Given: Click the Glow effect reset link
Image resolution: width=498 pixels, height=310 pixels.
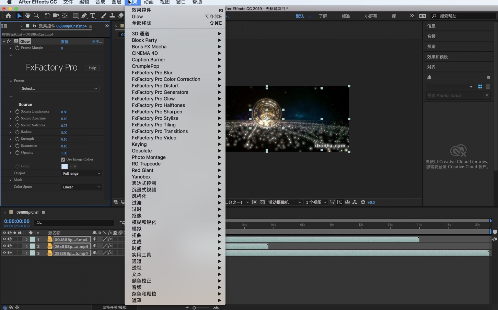Looking at the screenshot, I should (x=65, y=41).
